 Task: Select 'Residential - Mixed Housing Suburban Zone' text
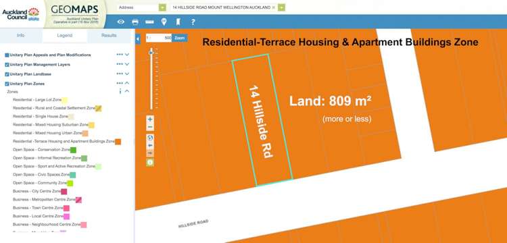tap(51, 125)
